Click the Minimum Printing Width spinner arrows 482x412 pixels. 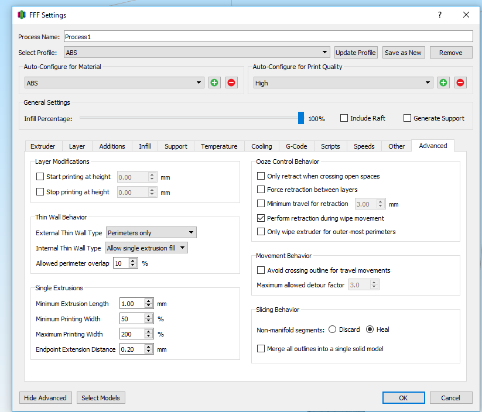(x=149, y=318)
